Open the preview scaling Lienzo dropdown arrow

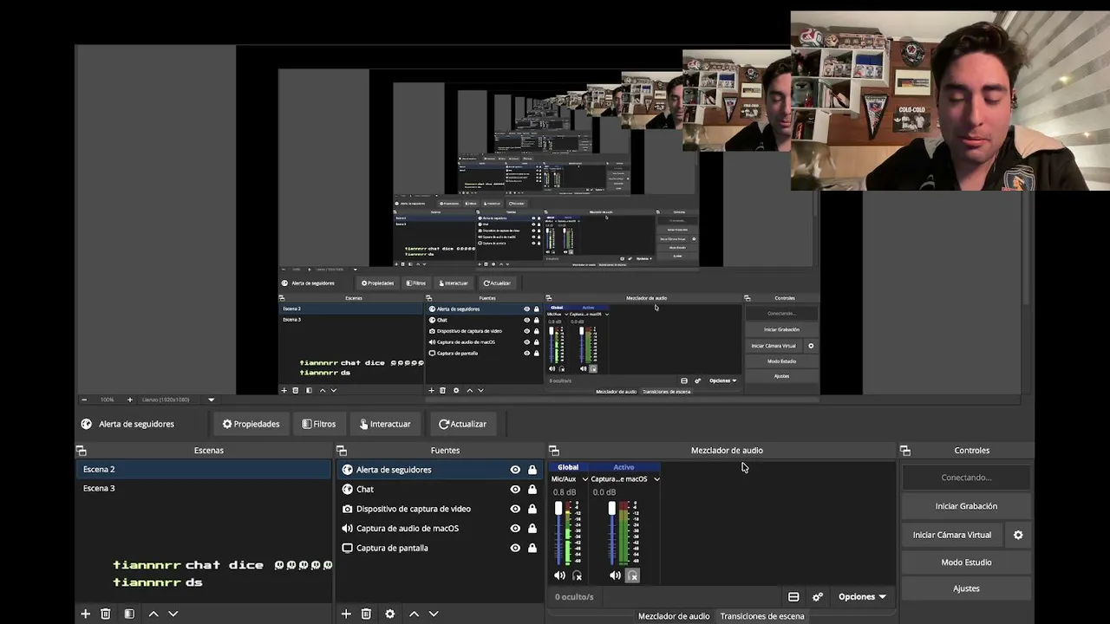[211, 400]
